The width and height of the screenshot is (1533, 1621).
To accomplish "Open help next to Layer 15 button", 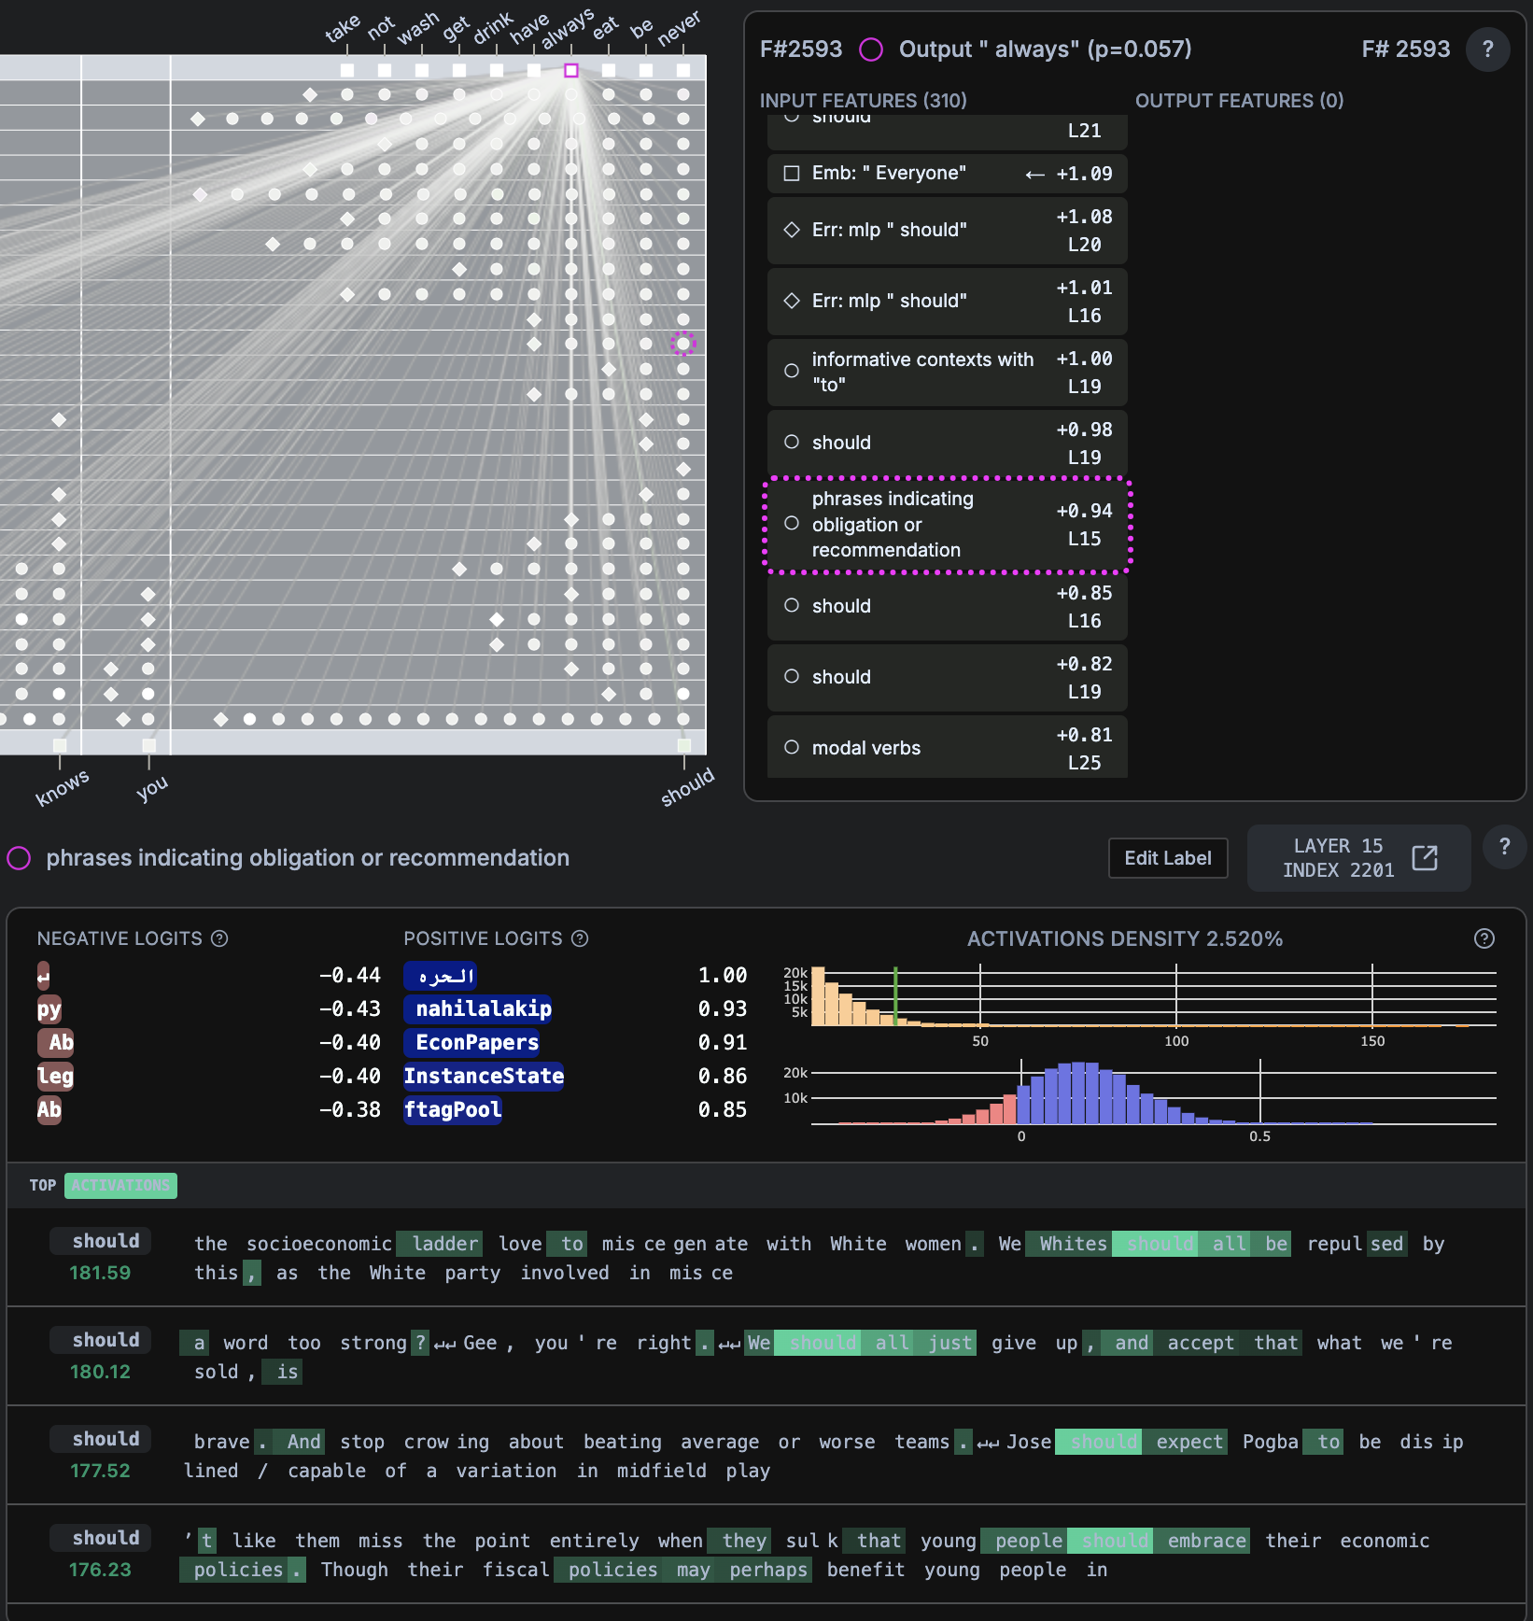I will coord(1504,846).
